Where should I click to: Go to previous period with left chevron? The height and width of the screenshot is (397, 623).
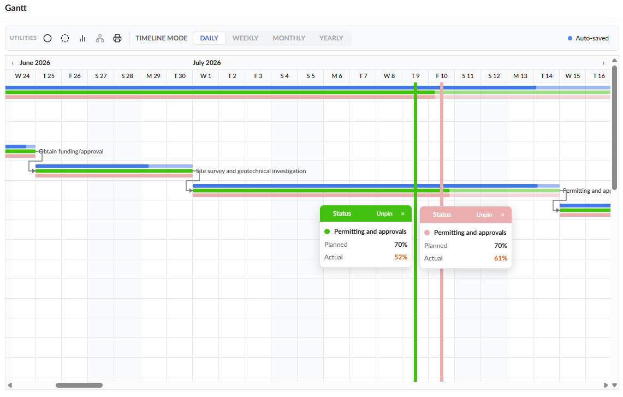[x=13, y=63]
